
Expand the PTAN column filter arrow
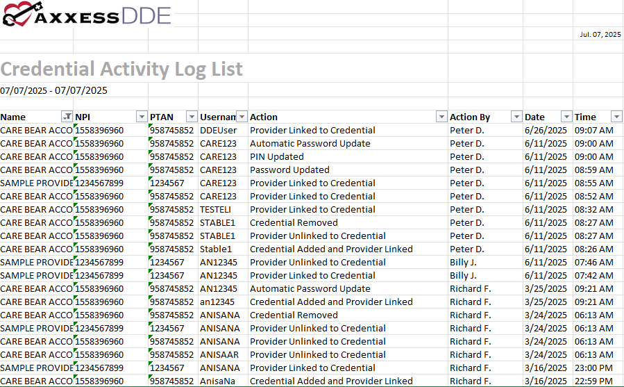[191, 117]
